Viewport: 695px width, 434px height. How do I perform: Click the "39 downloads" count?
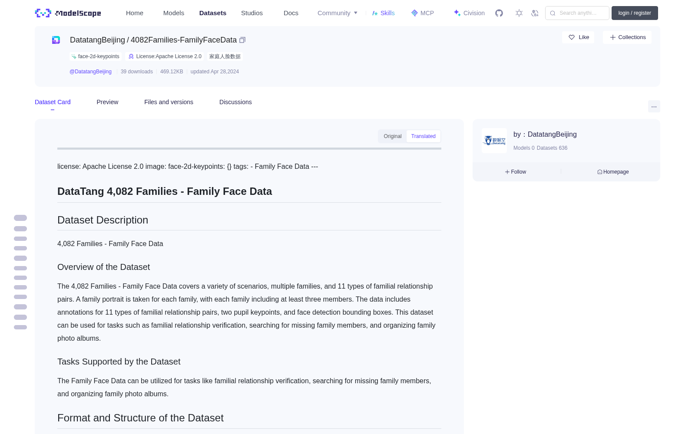tap(137, 72)
